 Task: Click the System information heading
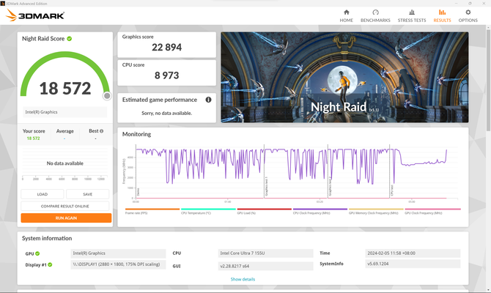click(x=47, y=238)
